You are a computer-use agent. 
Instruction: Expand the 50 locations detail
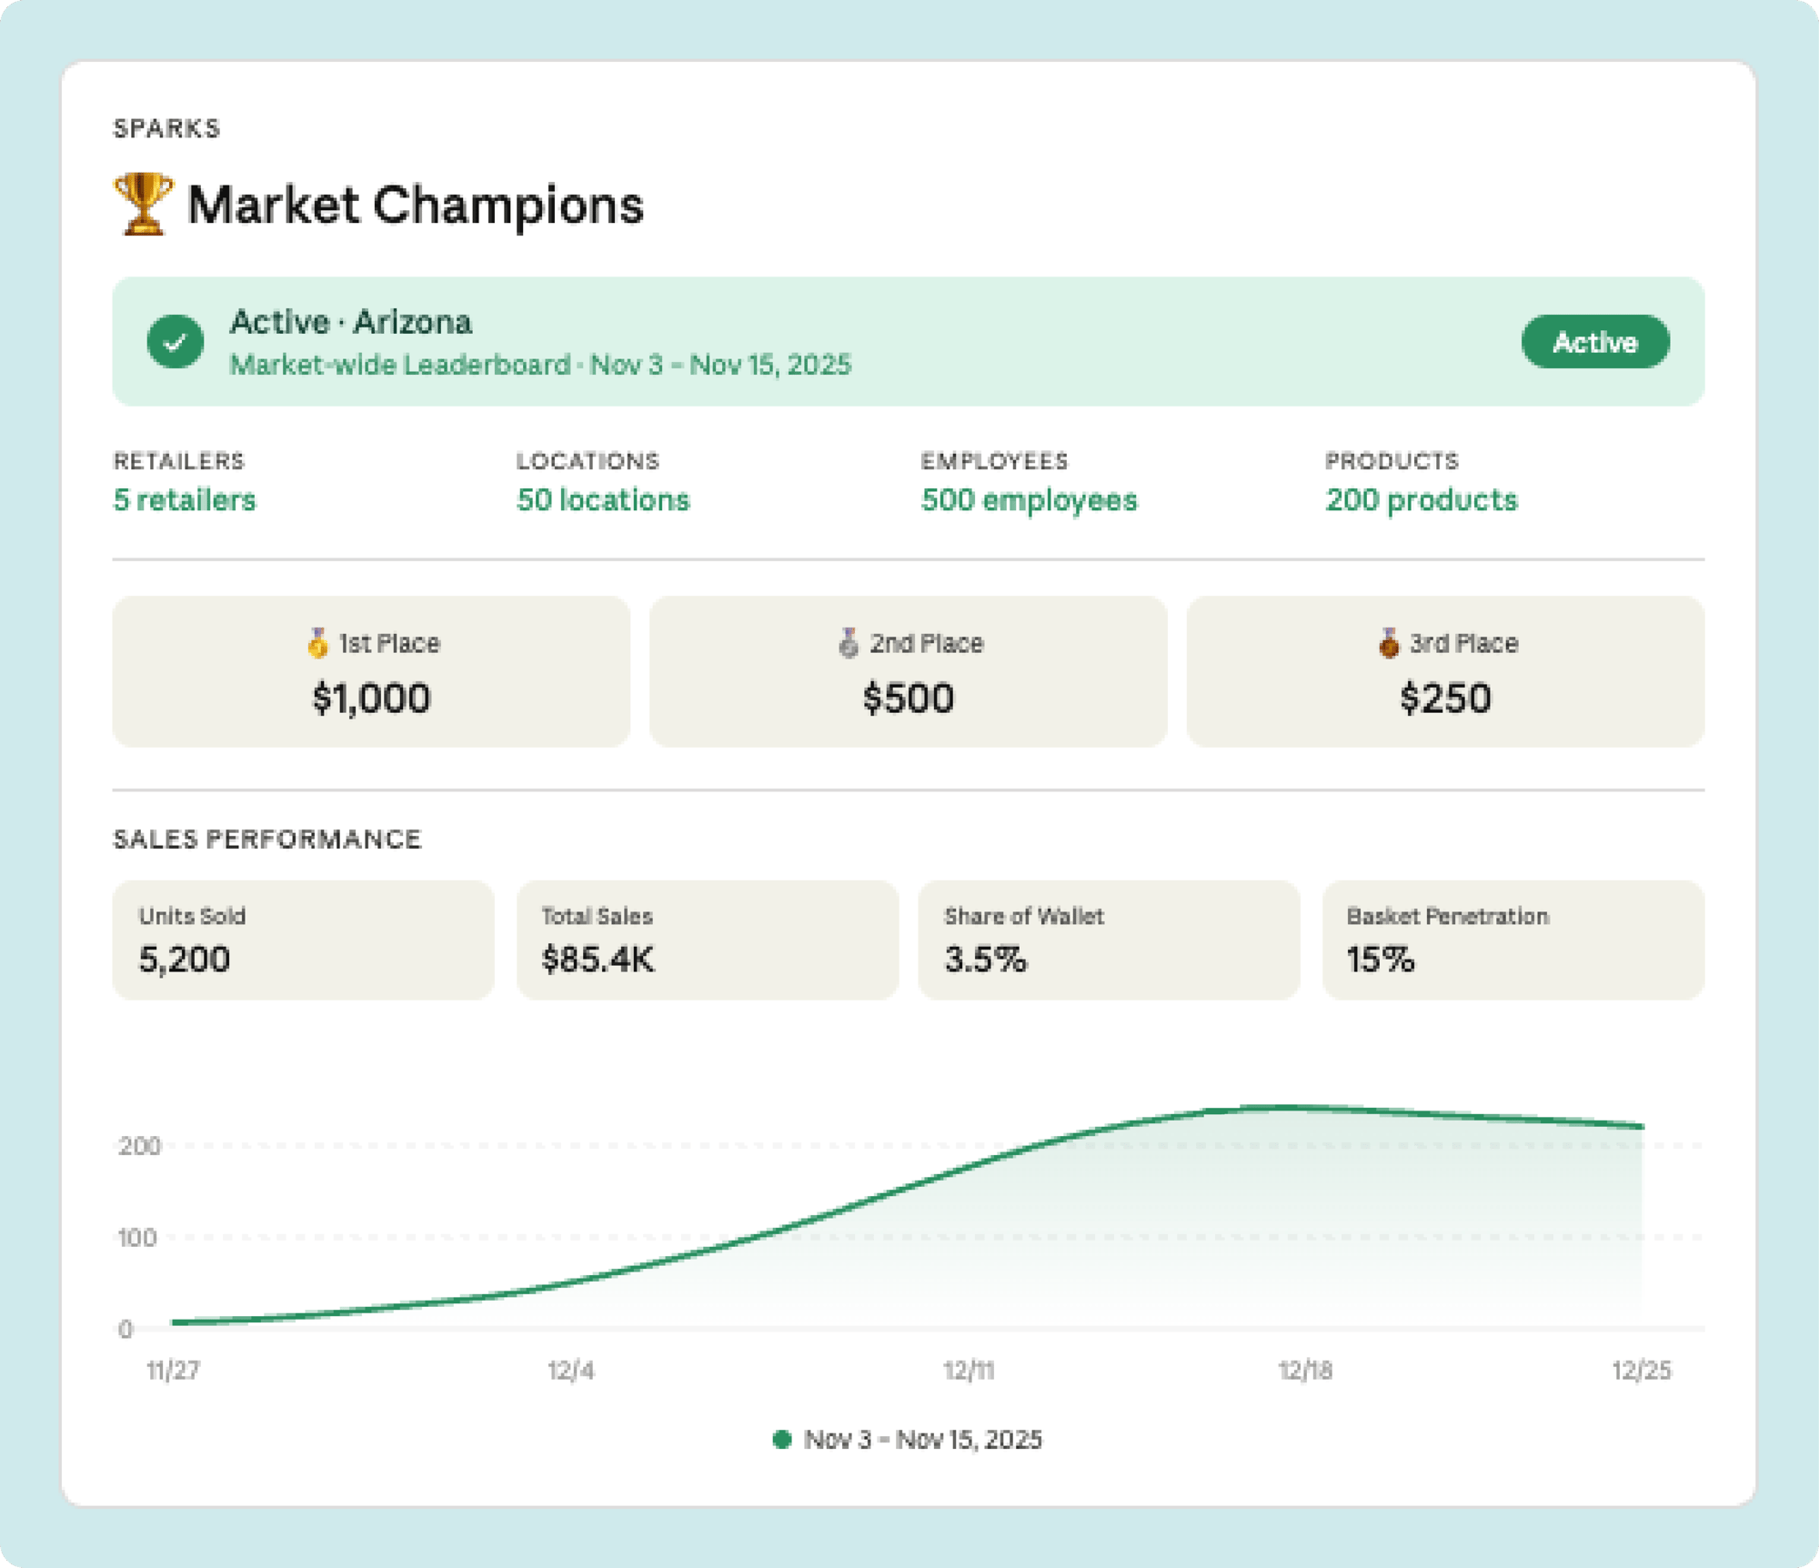[x=603, y=500]
